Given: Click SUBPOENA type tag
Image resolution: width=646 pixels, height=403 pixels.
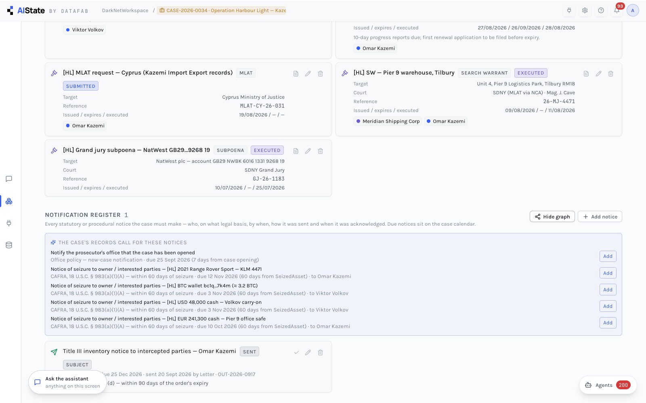Looking at the screenshot, I should (x=231, y=150).
